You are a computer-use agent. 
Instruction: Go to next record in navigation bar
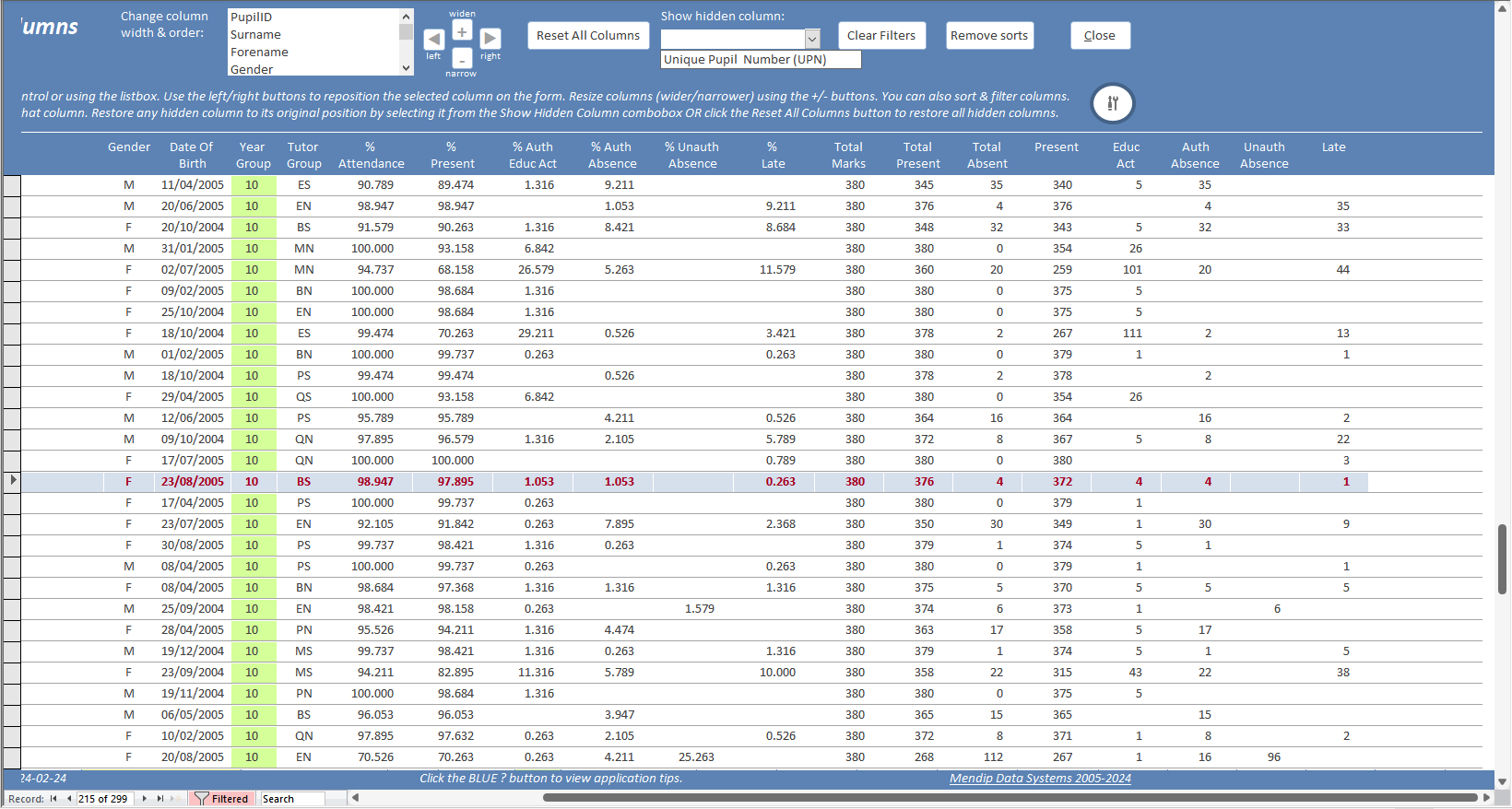[x=145, y=799]
